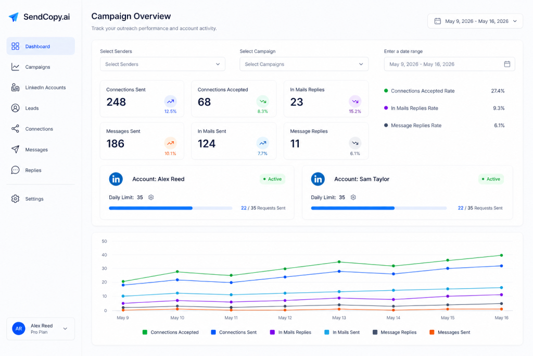This screenshot has width=533, height=356.
Task: Toggle Messages Sent legend series
Action: pos(450,332)
